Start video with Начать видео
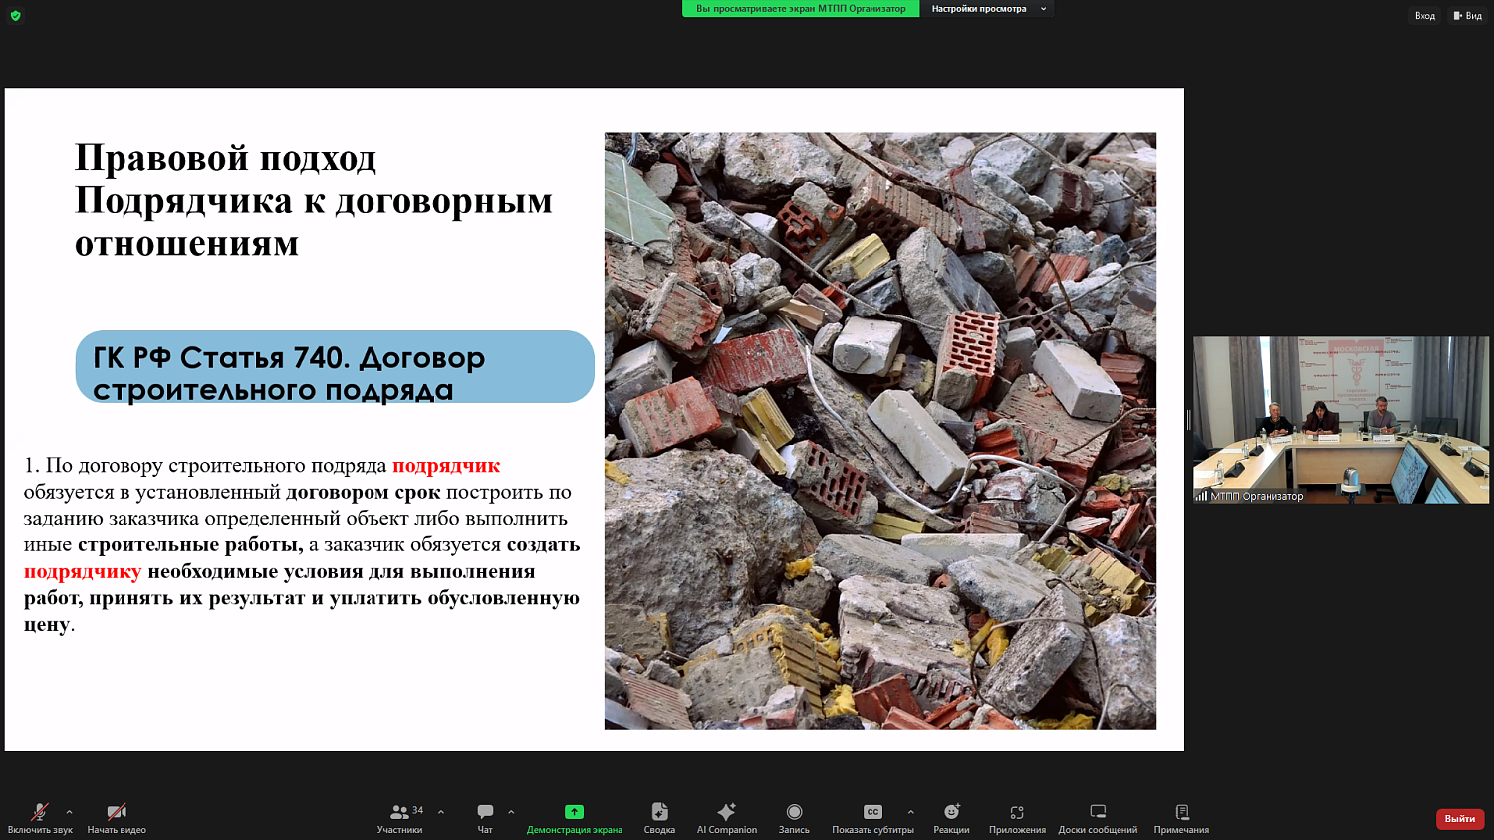 point(115,818)
